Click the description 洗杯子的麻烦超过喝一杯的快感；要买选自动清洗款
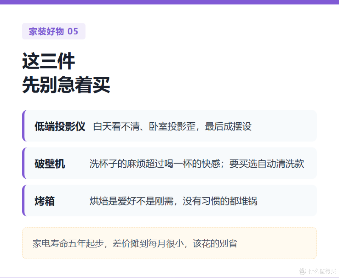Viewport: 339px width, 278px height. pyautogui.click(x=197, y=164)
